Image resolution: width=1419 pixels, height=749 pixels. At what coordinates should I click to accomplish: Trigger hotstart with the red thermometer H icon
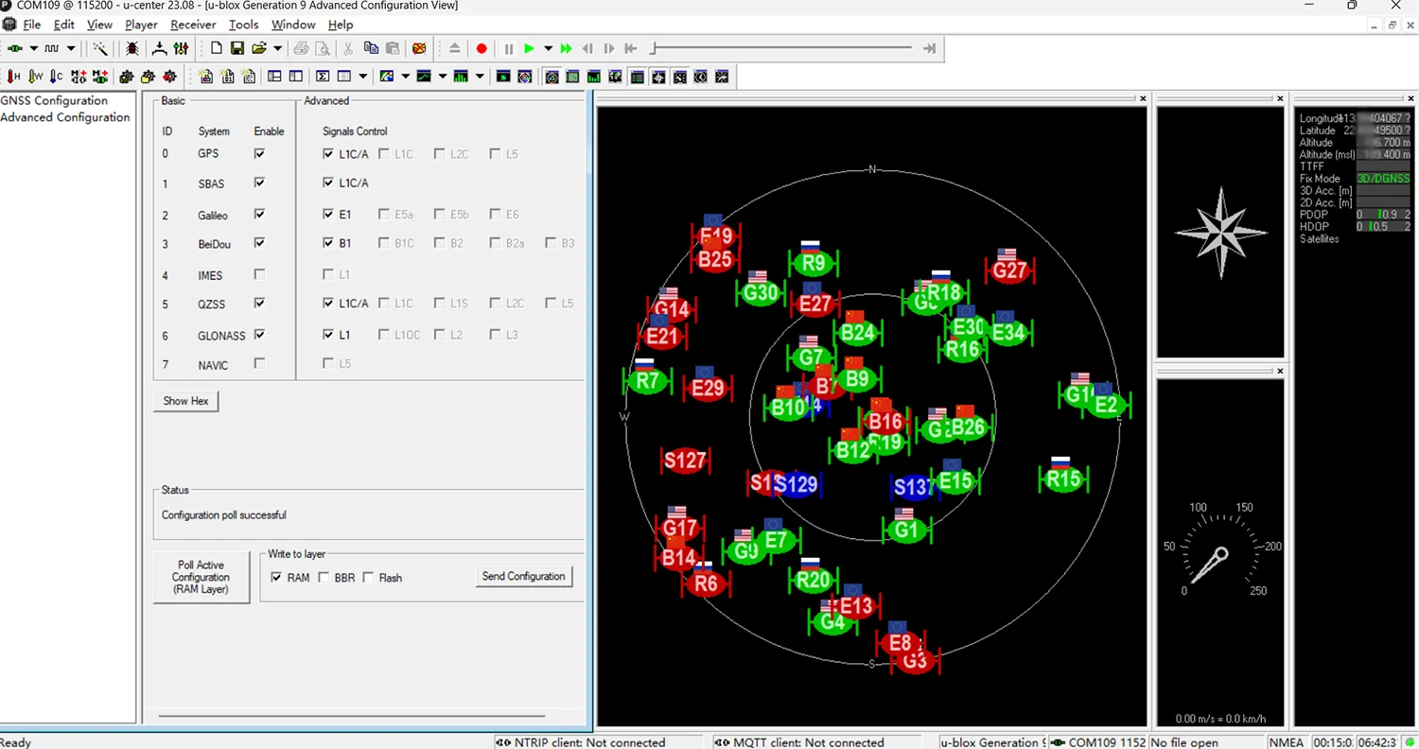point(13,77)
